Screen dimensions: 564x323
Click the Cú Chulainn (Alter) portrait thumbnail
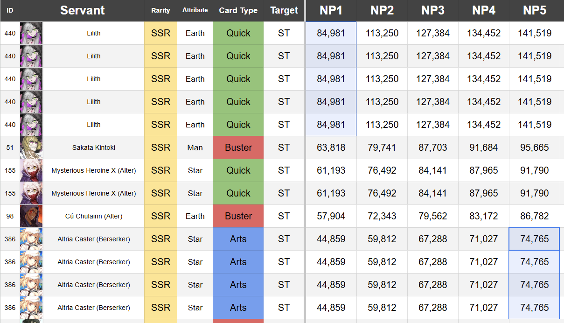(31, 216)
